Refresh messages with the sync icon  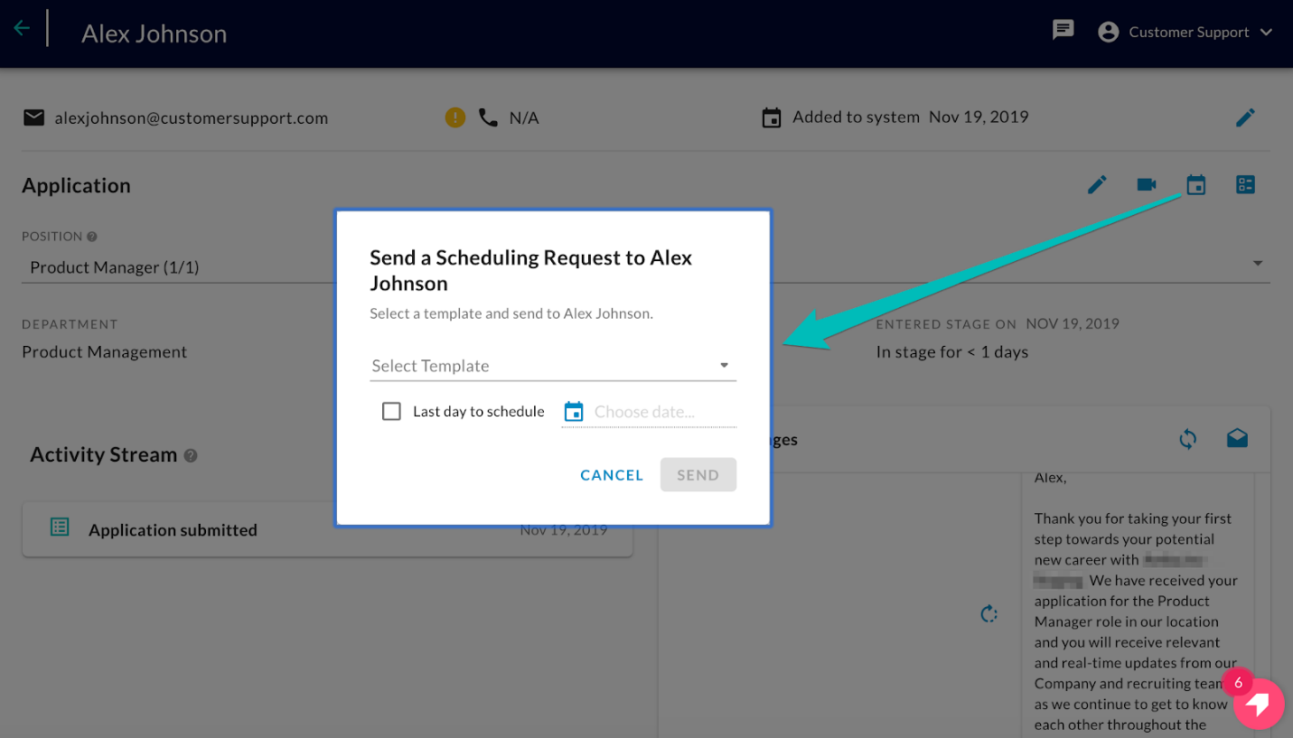1188,440
